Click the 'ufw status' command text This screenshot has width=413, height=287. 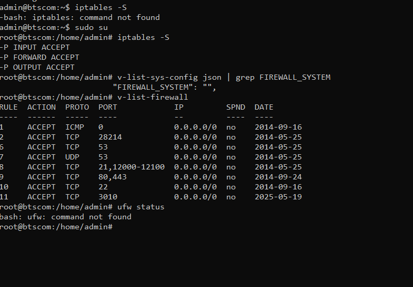[x=140, y=207]
